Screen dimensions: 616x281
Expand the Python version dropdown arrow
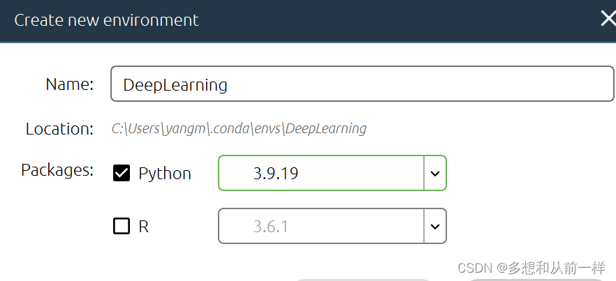434,173
